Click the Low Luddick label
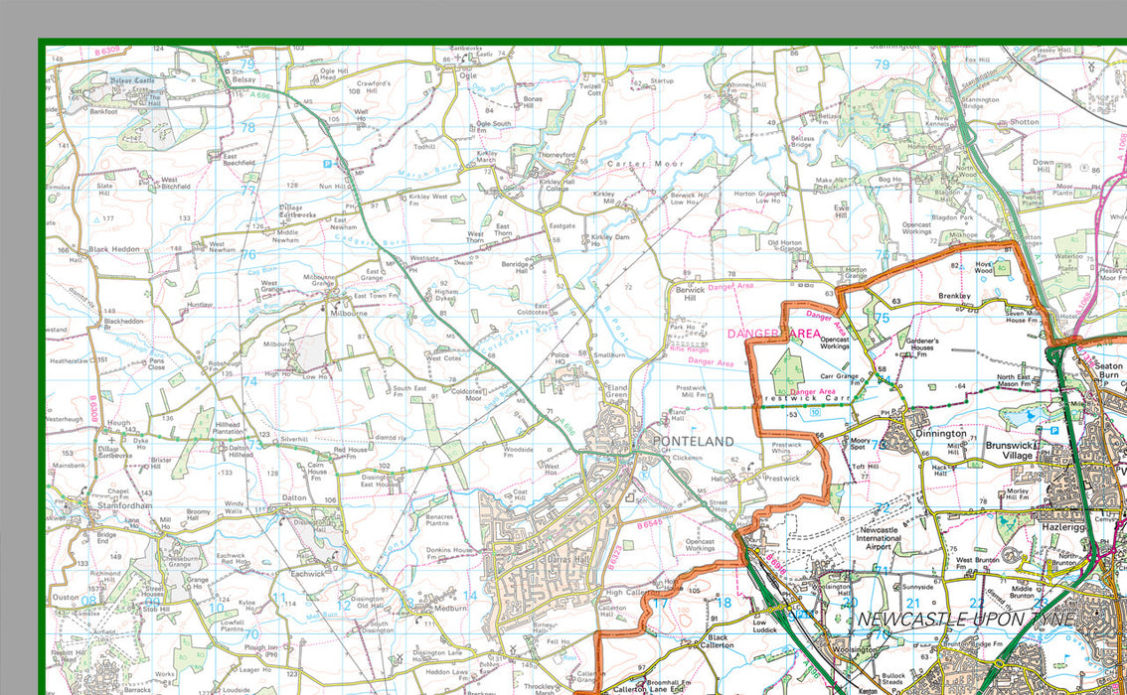Screen dimensions: 1127x695 (763, 626)
